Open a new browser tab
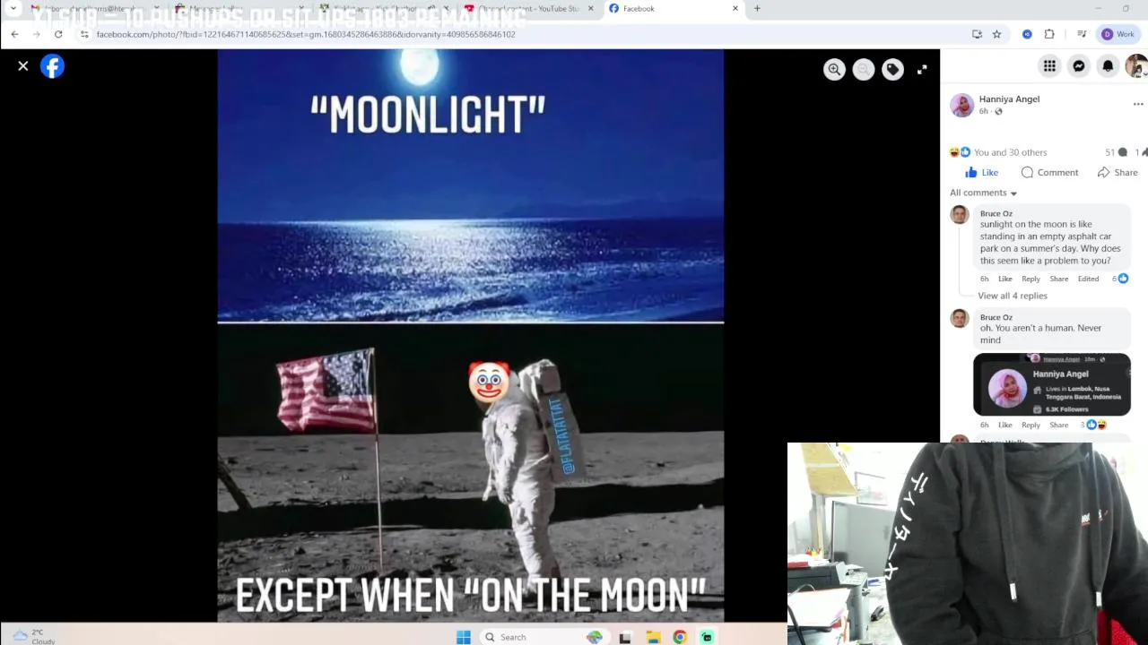 757,9
